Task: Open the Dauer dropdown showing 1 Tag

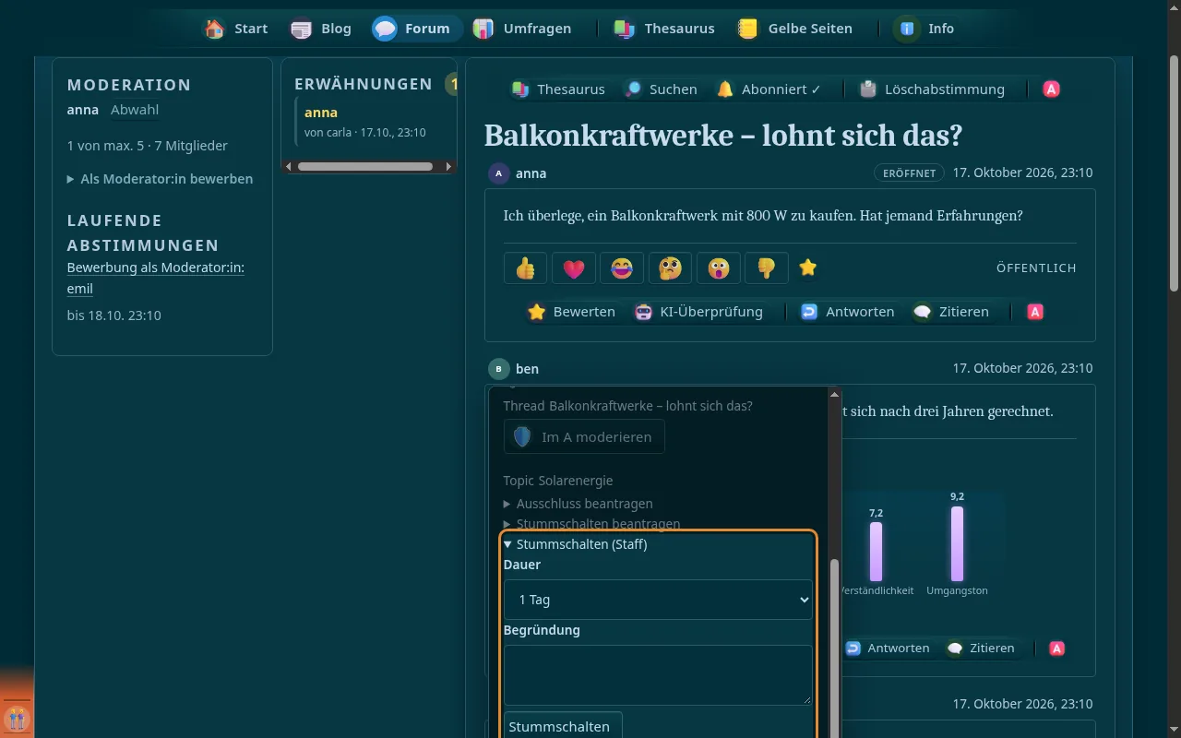Action: click(x=658, y=600)
